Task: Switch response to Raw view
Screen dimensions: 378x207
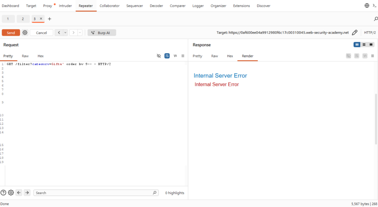Action: (x=214, y=56)
